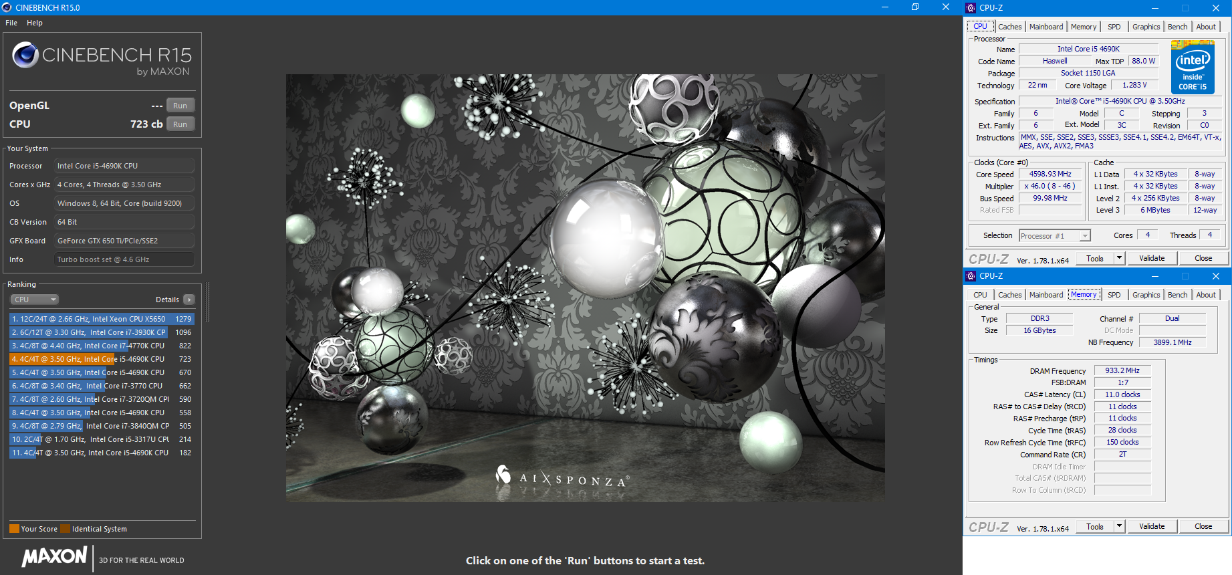Click the GFX Board field GeForce GTX 650

click(124, 241)
